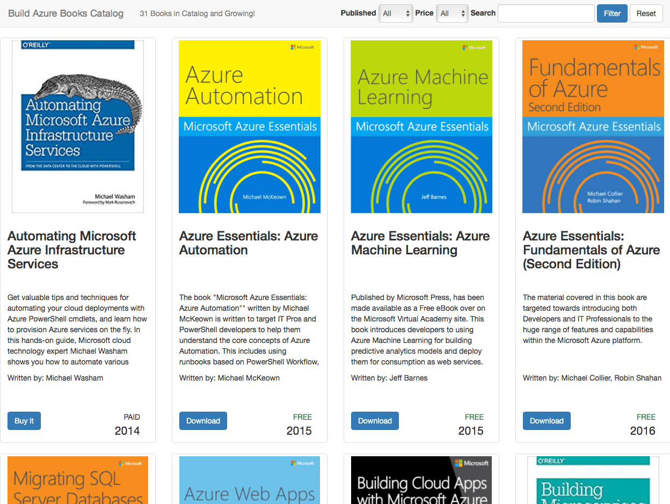Click the Build Azure Books Catalog brand link

(65, 13)
